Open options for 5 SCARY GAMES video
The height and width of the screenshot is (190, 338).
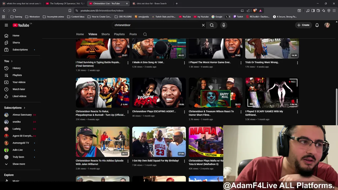pos(297,112)
